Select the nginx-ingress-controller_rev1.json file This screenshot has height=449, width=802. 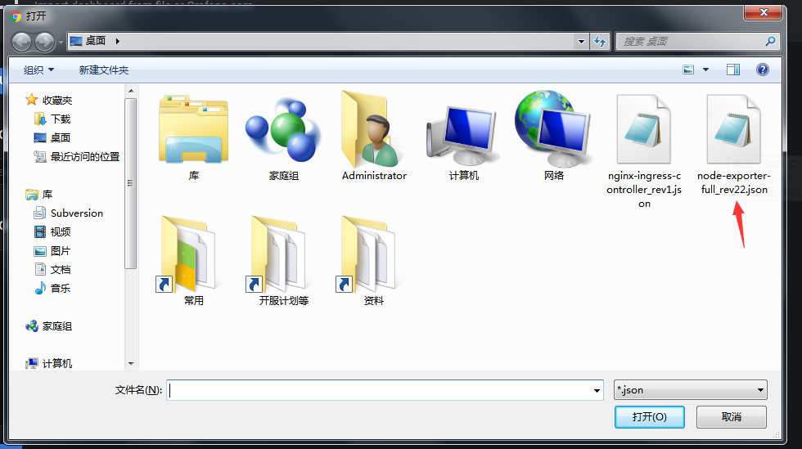click(x=644, y=131)
